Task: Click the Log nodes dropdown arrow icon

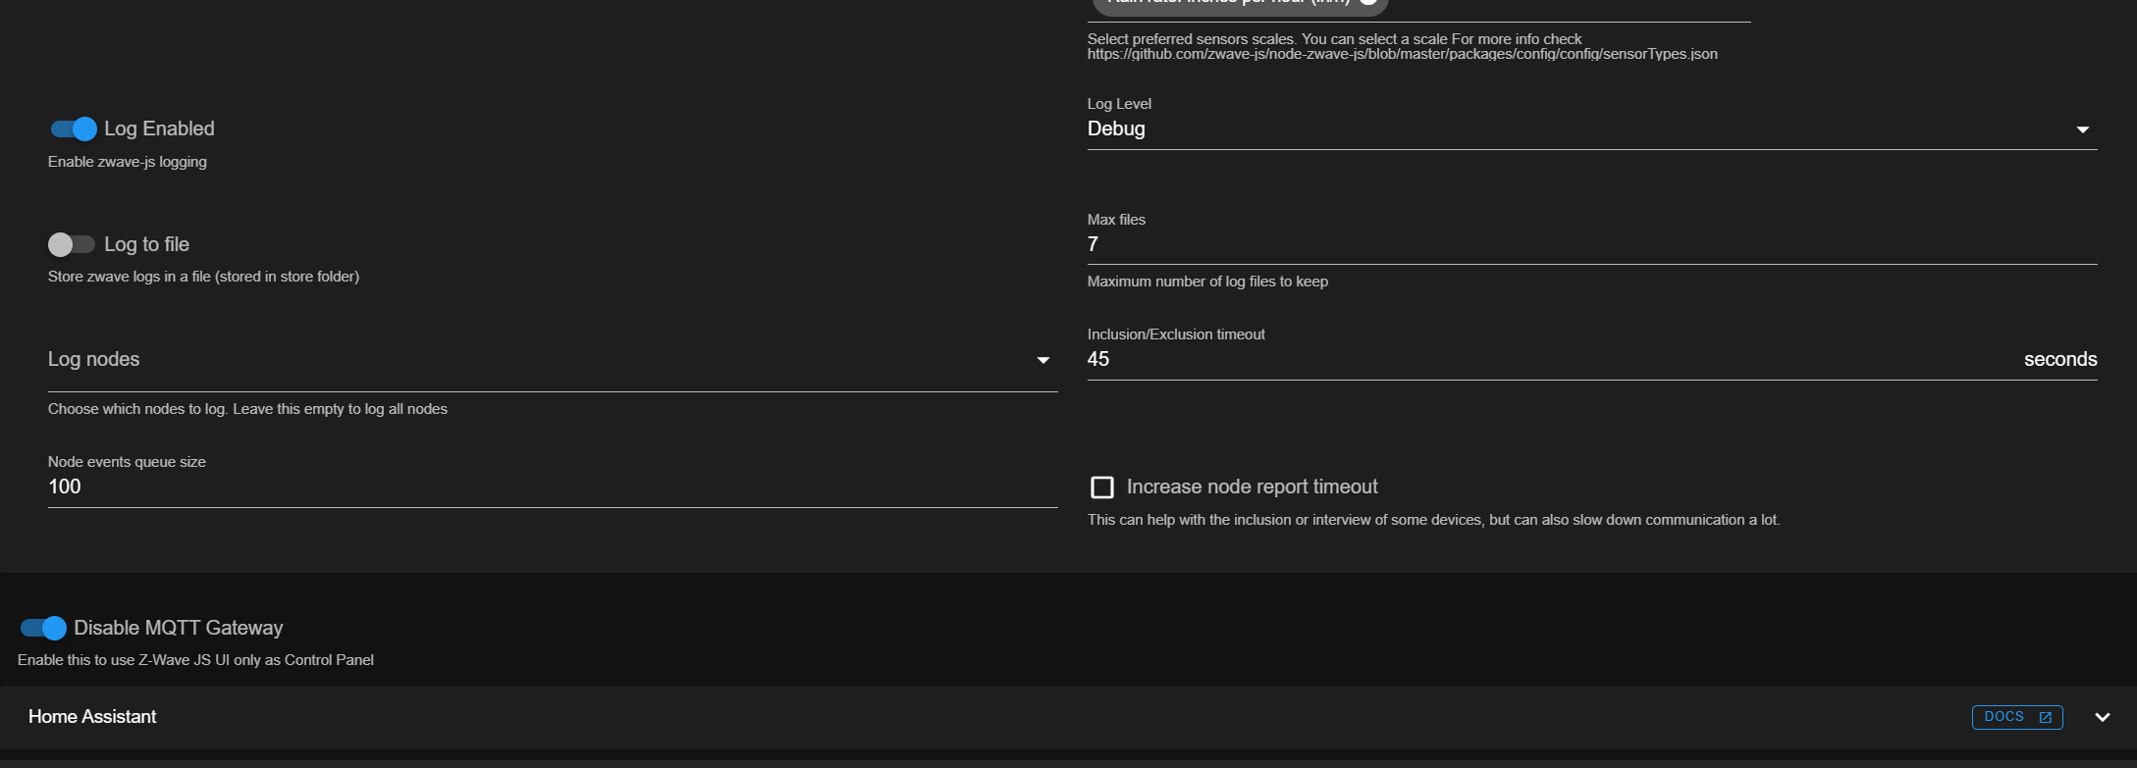Action: click(1042, 361)
